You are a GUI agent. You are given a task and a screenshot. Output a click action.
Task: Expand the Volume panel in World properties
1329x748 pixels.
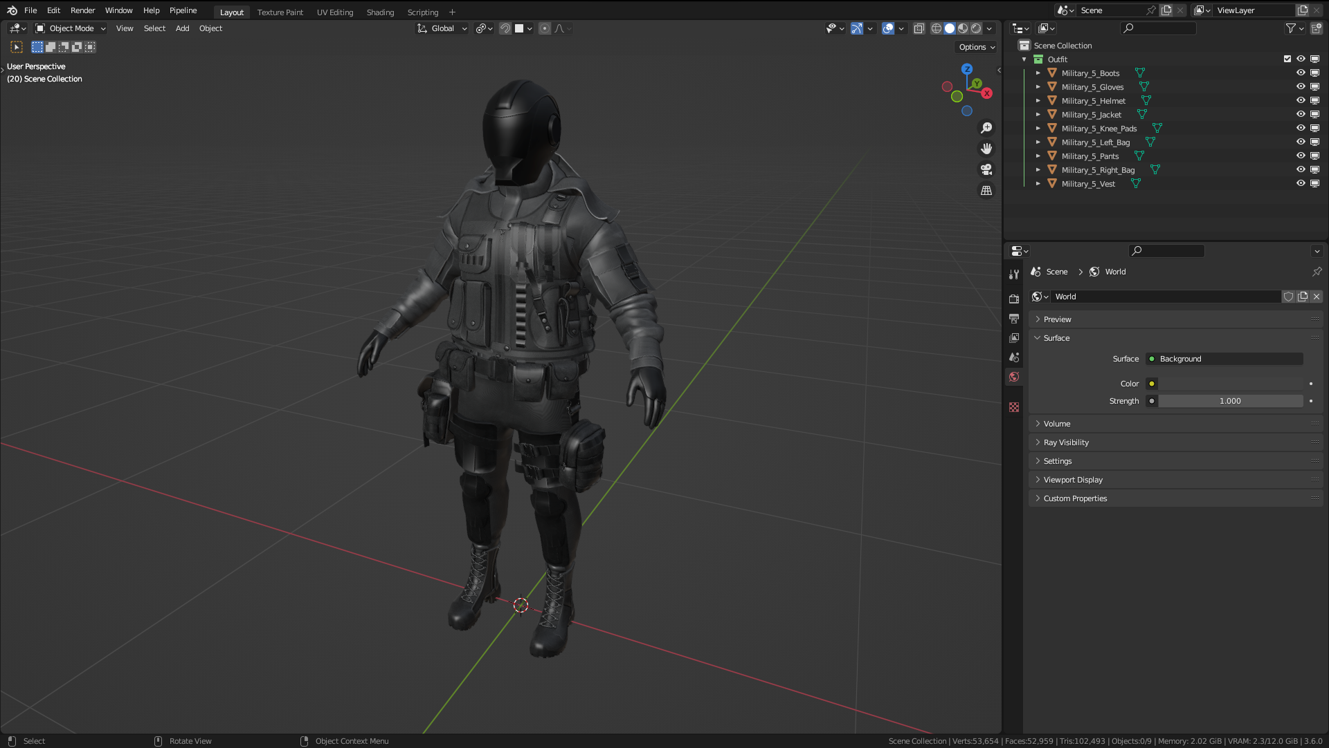(1057, 423)
